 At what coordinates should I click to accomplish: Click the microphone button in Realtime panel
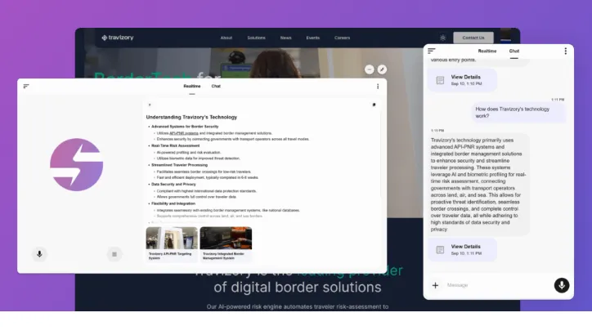click(x=38, y=254)
